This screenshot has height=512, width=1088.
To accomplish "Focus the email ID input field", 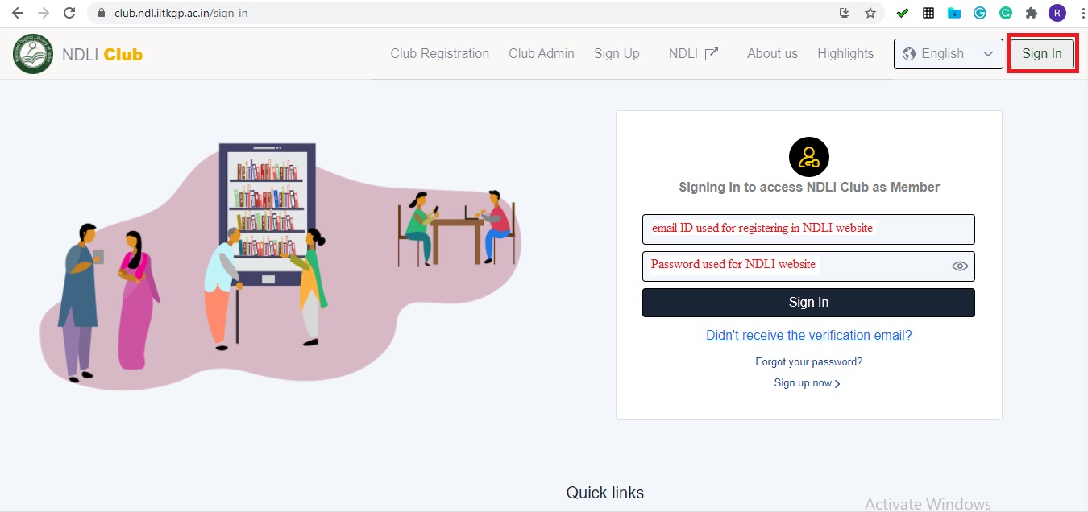I will (x=808, y=229).
